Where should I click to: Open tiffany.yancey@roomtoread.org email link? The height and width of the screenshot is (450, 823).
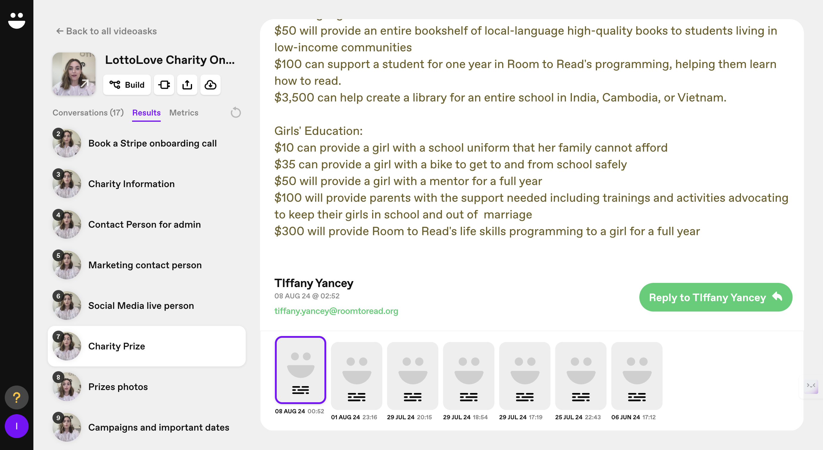(x=336, y=311)
